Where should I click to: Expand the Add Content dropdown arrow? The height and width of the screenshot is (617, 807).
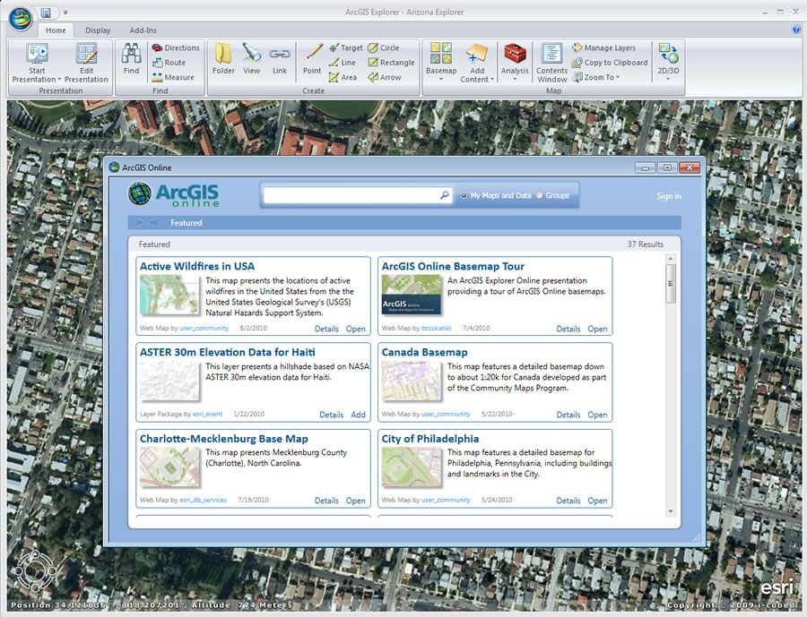pyautogui.click(x=492, y=80)
